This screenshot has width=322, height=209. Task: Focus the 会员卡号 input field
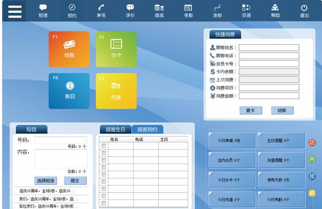point(269,63)
